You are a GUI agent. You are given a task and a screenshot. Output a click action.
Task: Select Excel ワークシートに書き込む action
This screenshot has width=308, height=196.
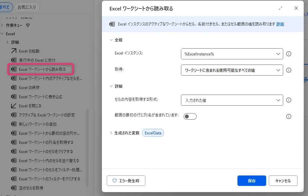pos(41,97)
